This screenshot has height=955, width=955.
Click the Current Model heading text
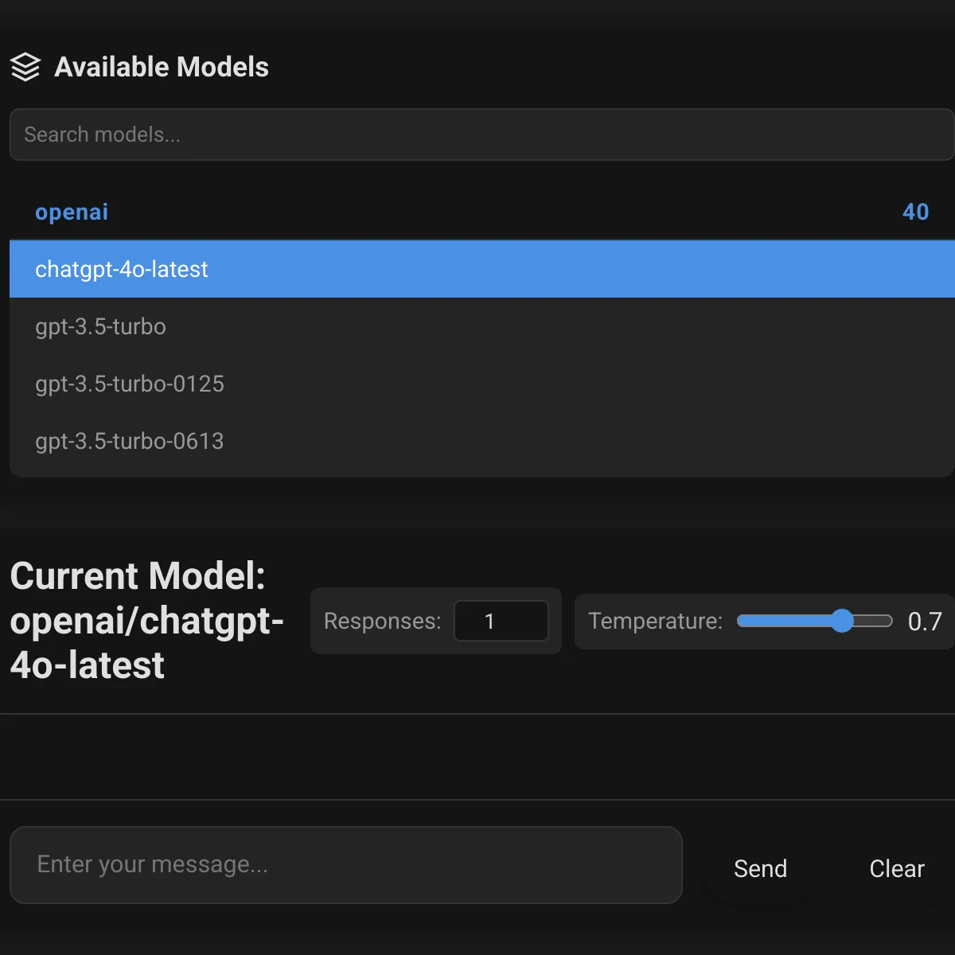146,621
